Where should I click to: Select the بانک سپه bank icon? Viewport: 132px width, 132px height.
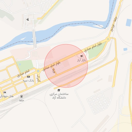click(x=29, y=77)
